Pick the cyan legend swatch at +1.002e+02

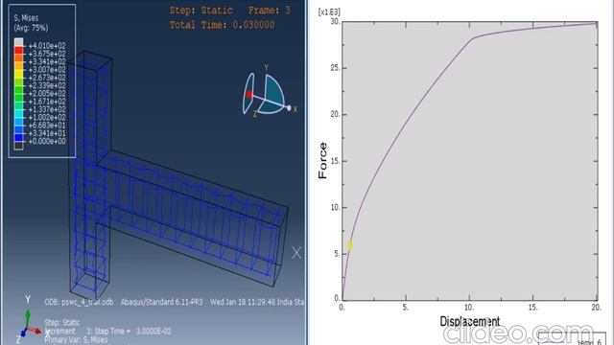coord(18,114)
